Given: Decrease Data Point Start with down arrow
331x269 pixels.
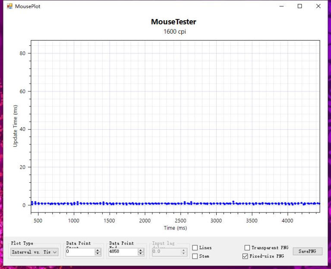Looking at the screenshot, I should (98, 253).
